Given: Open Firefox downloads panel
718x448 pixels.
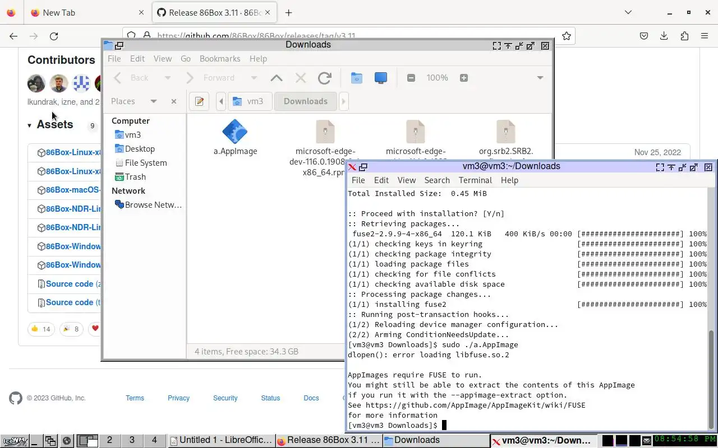Looking at the screenshot, I should click(x=664, y=36).
